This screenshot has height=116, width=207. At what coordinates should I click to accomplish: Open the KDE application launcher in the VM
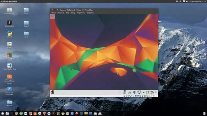pyautogui.click(x=52, y=92)
